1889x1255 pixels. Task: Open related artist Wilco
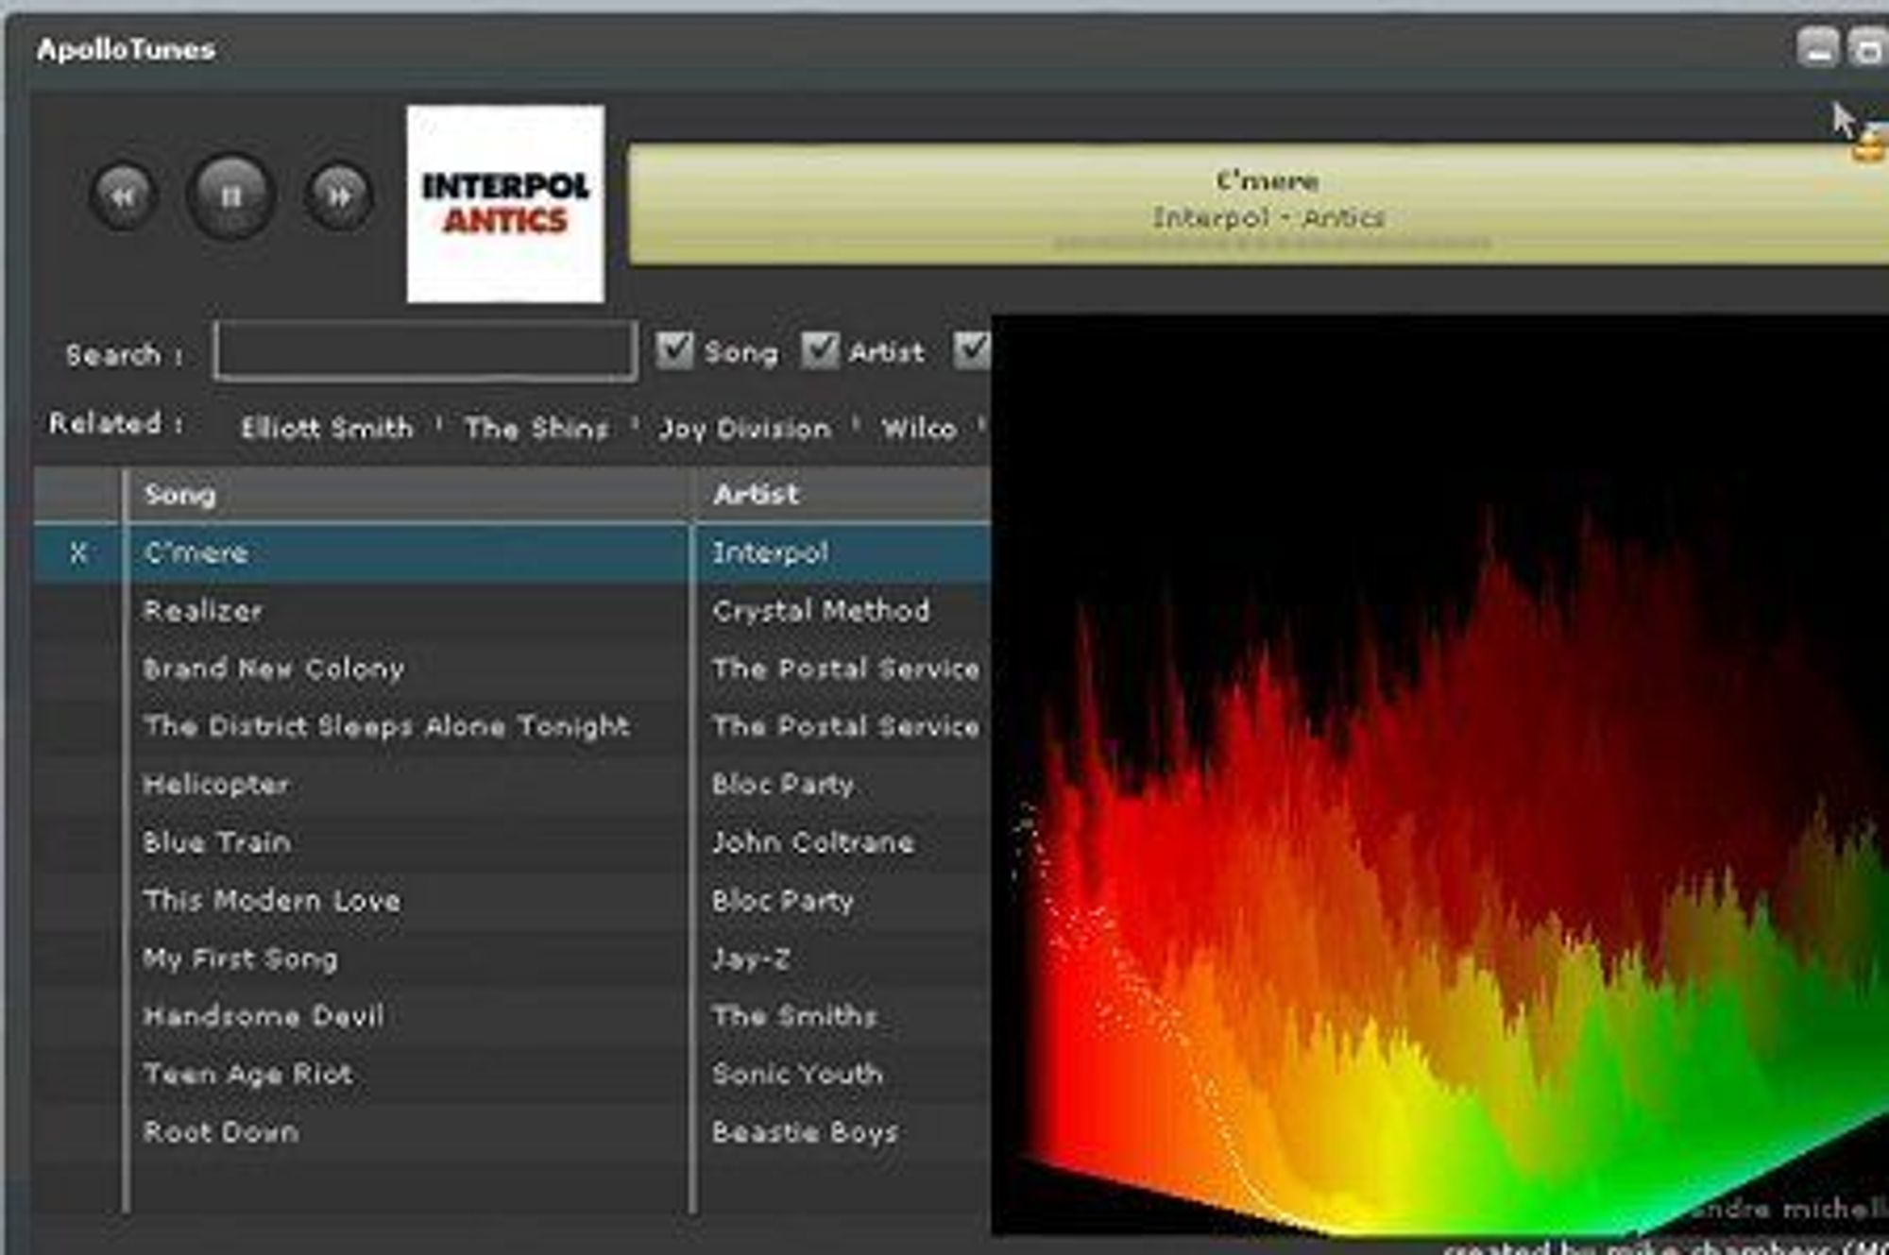pyautogui.click(x=919, y=429)
